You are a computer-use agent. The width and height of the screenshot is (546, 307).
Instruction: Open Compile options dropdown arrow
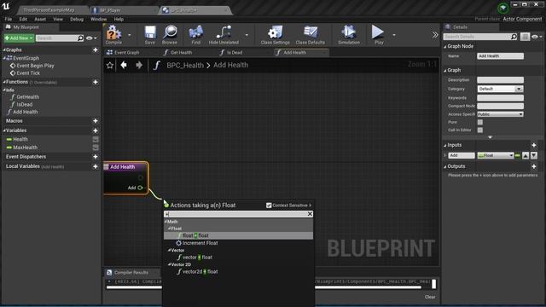(130, 35)
